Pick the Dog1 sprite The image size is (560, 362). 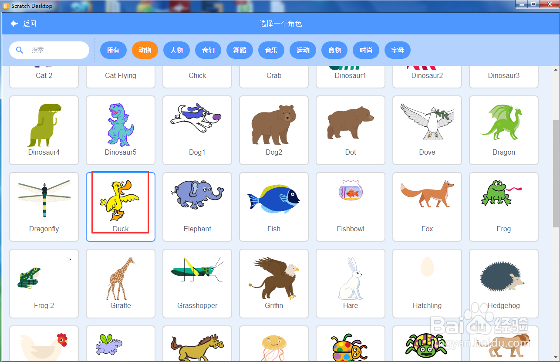tap(197, 130)
